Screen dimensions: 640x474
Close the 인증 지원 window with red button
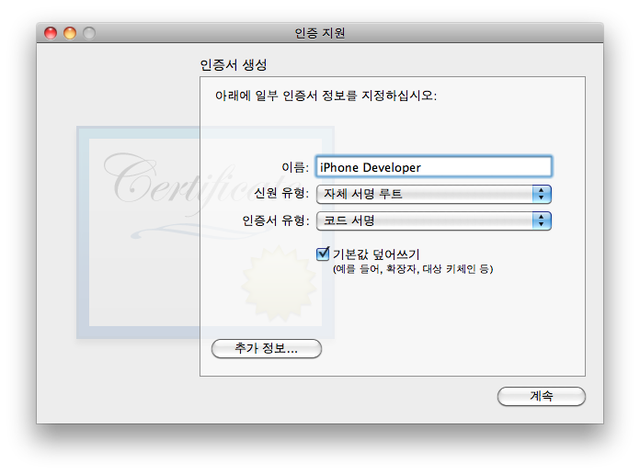(51, 33)
